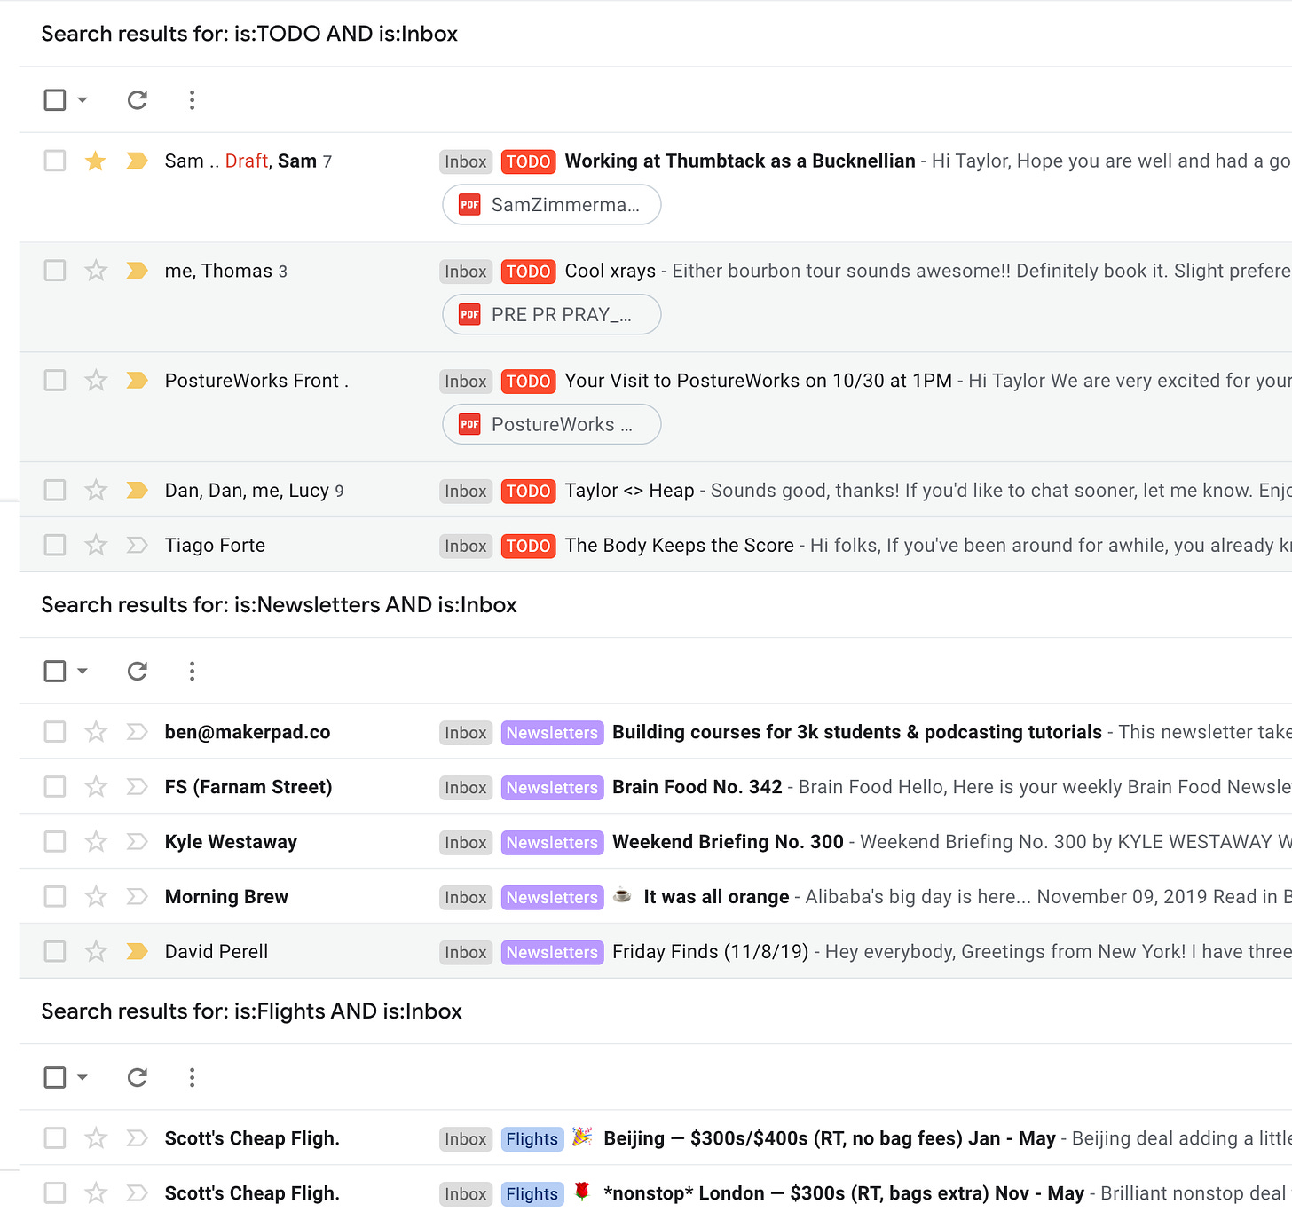The image size is (1292, 1212).
Task: Open select dropdown arrow in Newsletters section
Action: pos(83,672)
